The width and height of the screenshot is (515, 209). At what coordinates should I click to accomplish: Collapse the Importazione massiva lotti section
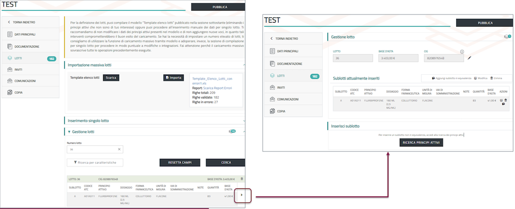tap(244, 65)
